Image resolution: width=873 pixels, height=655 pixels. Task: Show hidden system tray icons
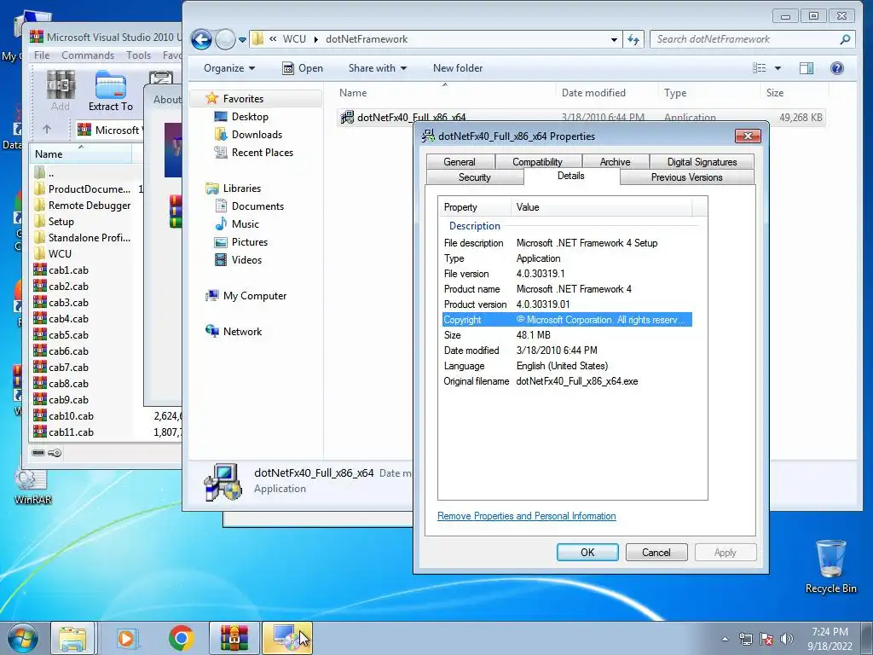(x=725, y=639)
